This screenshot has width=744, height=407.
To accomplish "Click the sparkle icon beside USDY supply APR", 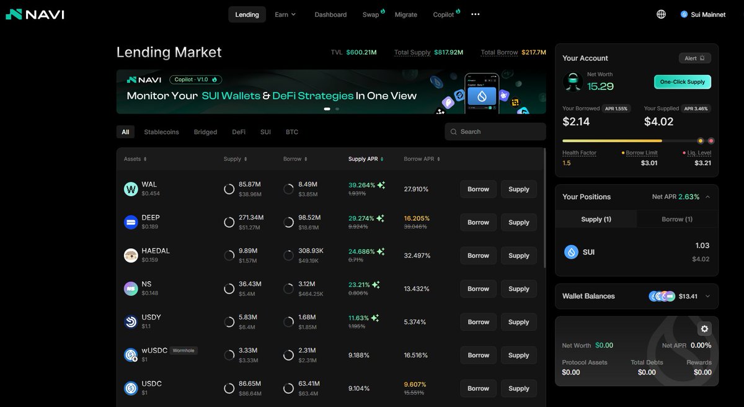I will click(x=376, y=318).
